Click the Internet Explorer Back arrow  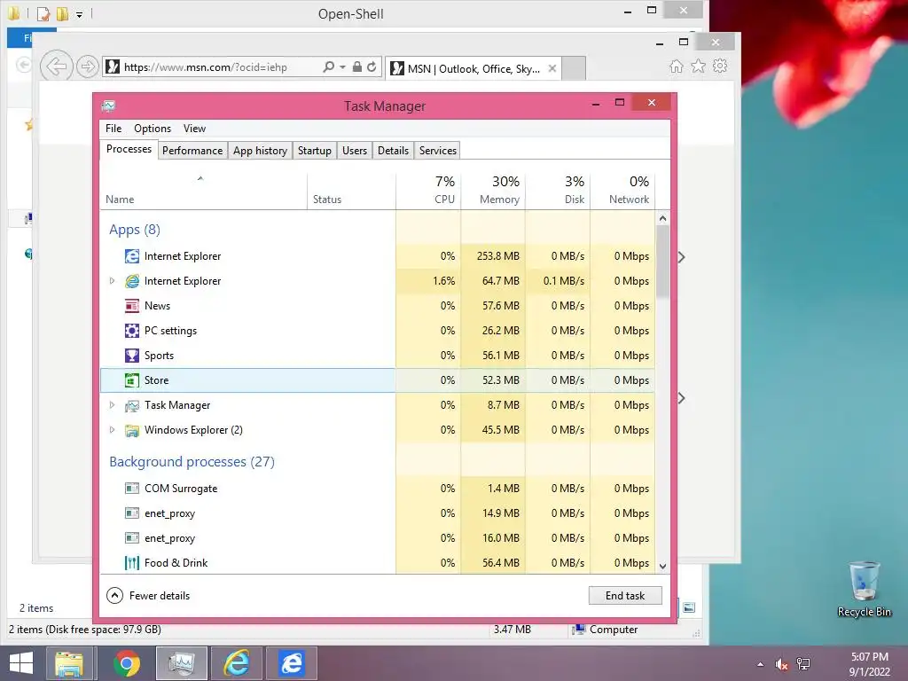[56, 67]
